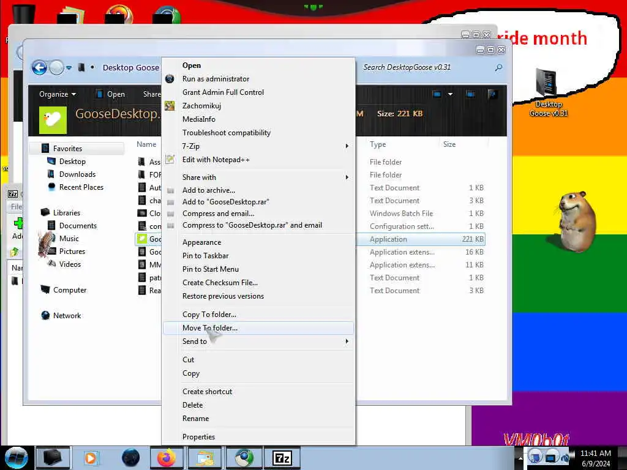The width and height of the screenshot is (627, 470).
Task: Select Network in navigation pane
Action: coord(67,315)
